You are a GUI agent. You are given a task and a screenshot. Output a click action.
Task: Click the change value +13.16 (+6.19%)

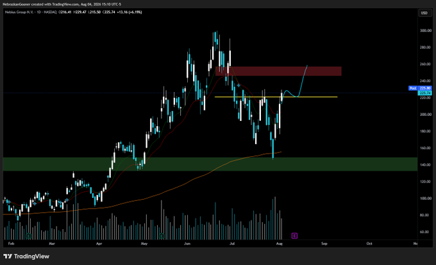tap(130, 12)
